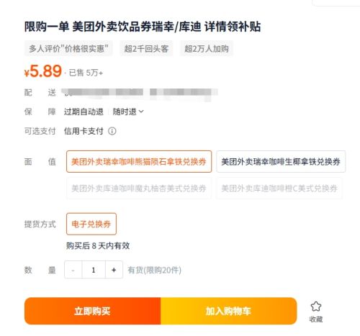
Task: Click the 收藏 label under star
Action: pyautogui.click(x=316, y=319)
